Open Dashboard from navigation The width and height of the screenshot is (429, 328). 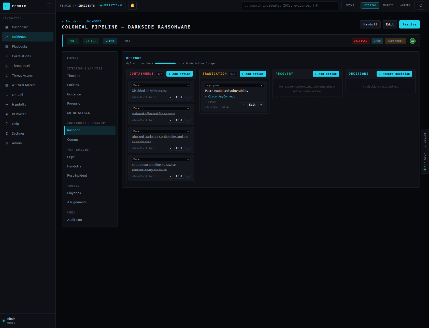click(28, 27)
